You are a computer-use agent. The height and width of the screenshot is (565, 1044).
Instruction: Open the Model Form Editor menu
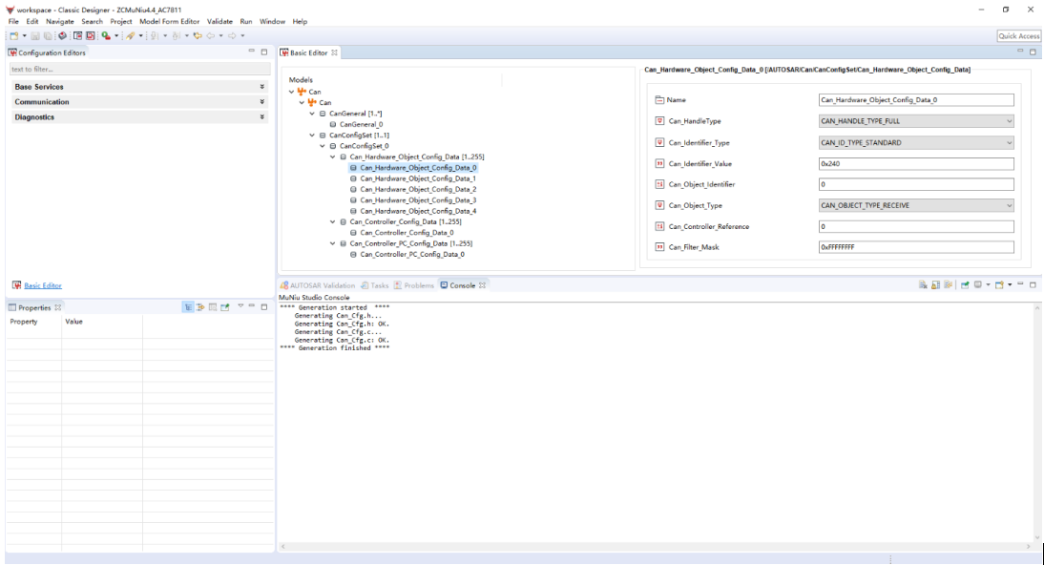click(x=170, y=21)
